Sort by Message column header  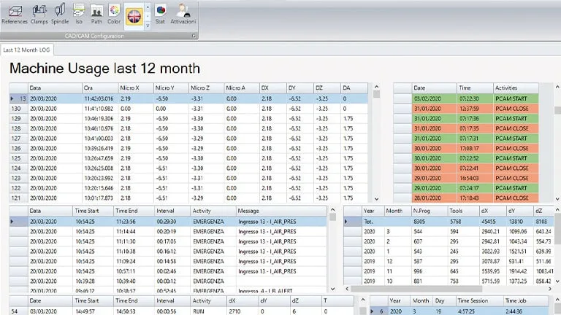pos(281,211)
